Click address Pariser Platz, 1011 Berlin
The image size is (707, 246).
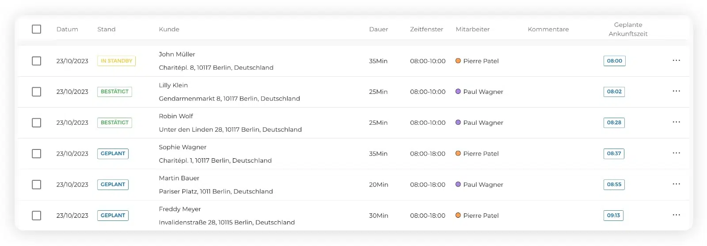(216, 191)
